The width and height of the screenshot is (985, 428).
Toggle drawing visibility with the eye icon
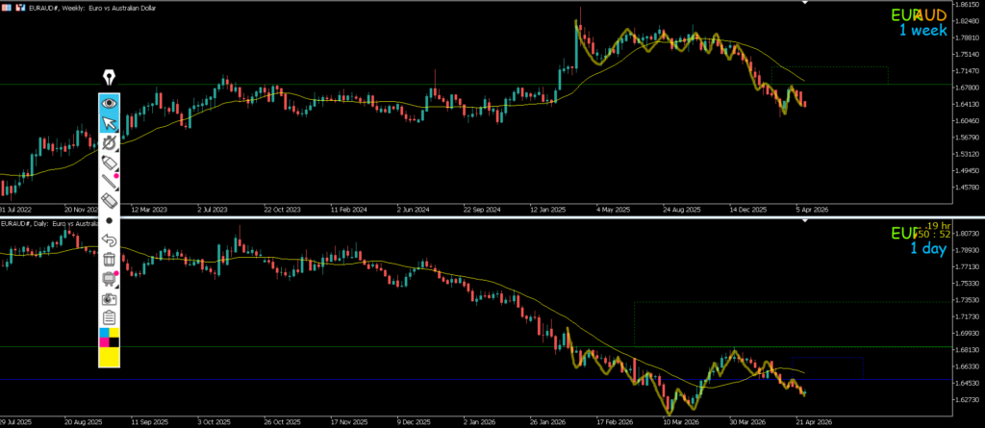point(109,102)
